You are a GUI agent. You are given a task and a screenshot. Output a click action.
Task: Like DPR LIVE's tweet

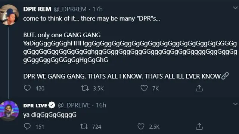pyautogui.click(x=141, y=127)
